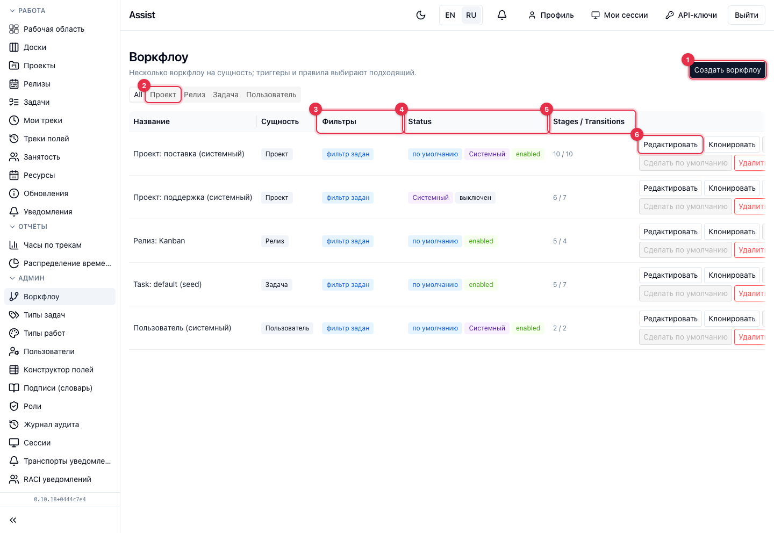Open Рабочая область from its grid icon

(x=14, y=29)
